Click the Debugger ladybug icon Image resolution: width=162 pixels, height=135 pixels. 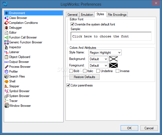pyautogui.click(x=6, y=28)
